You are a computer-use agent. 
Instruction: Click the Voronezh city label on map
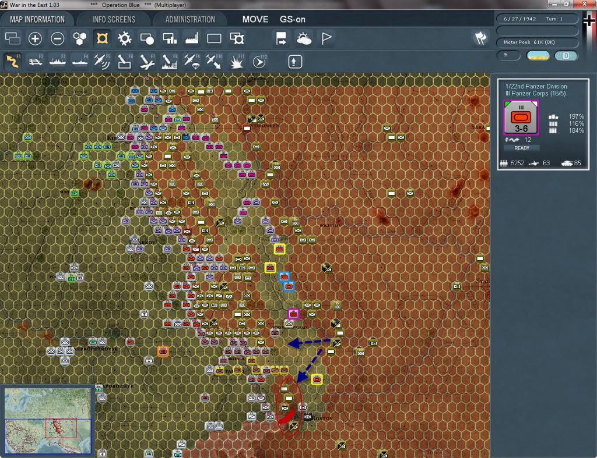[x=266, y=126]
